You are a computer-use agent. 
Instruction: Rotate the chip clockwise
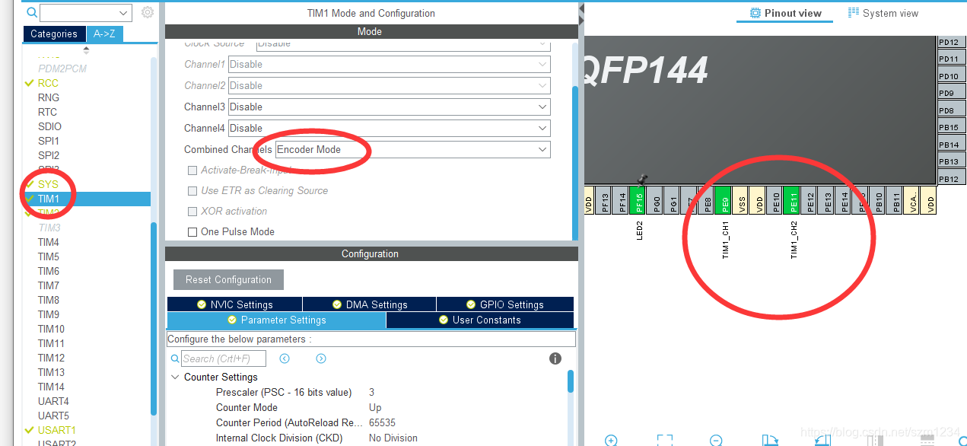(770, 440)
